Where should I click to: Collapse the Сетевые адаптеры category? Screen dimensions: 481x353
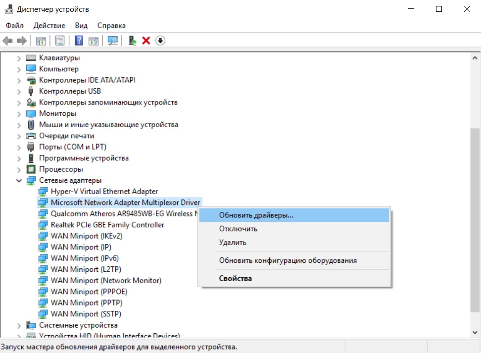(19, 181)
